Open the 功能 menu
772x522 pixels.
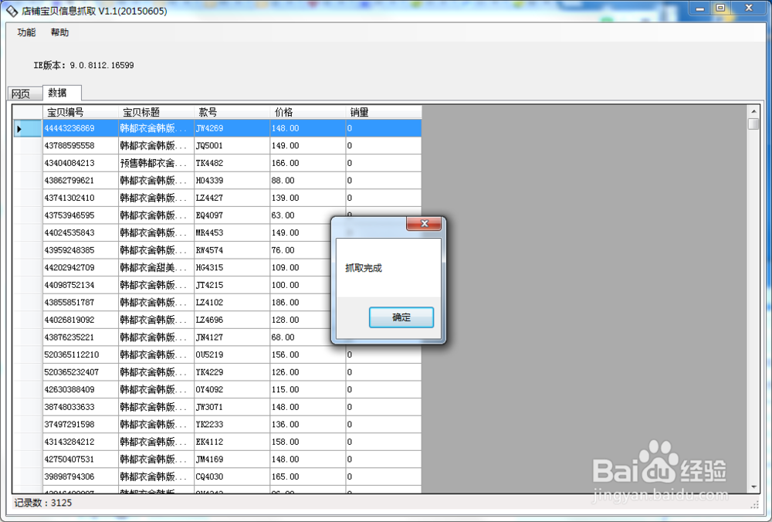pyautogui.click(x=26, y=32)
